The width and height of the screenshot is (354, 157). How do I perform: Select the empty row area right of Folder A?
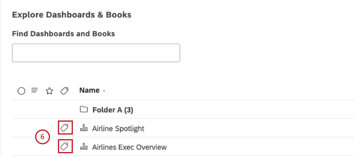click(x=244, y=110)
